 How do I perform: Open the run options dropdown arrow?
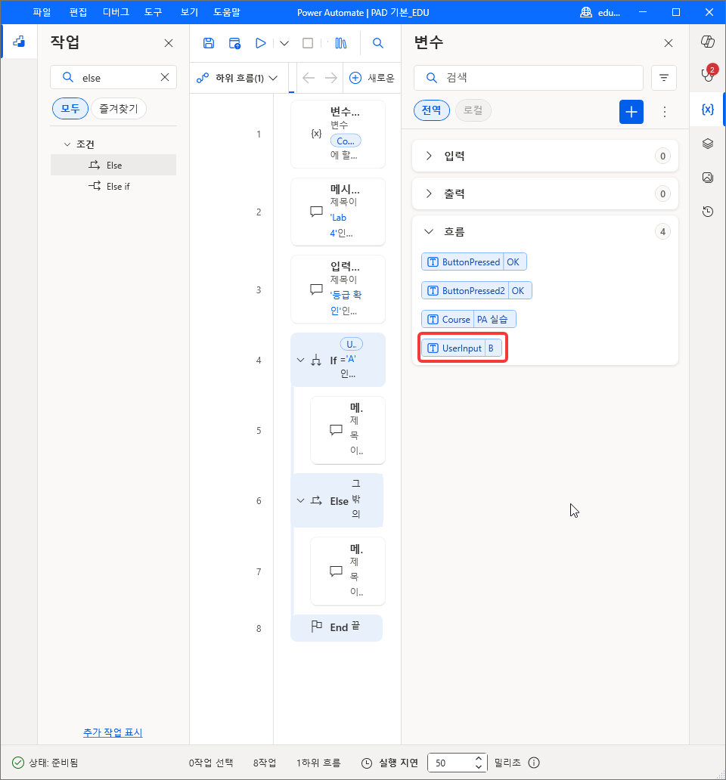(x=284, y=43)
